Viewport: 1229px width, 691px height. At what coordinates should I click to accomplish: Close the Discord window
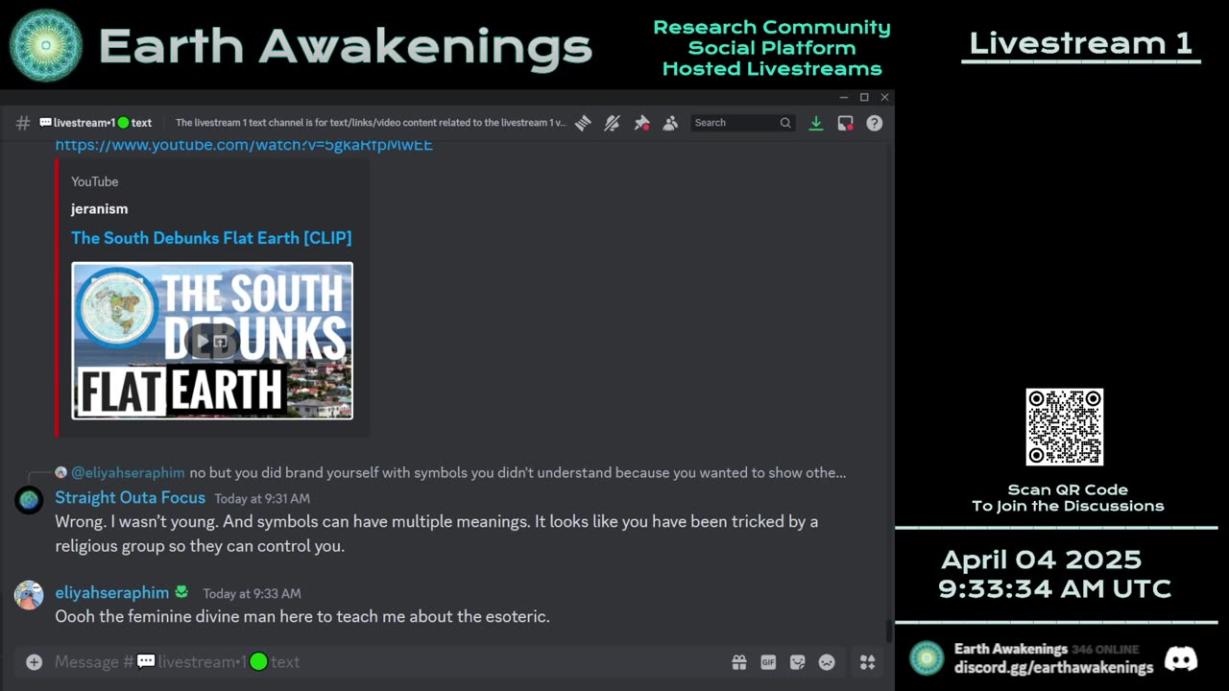pos(884,97)
